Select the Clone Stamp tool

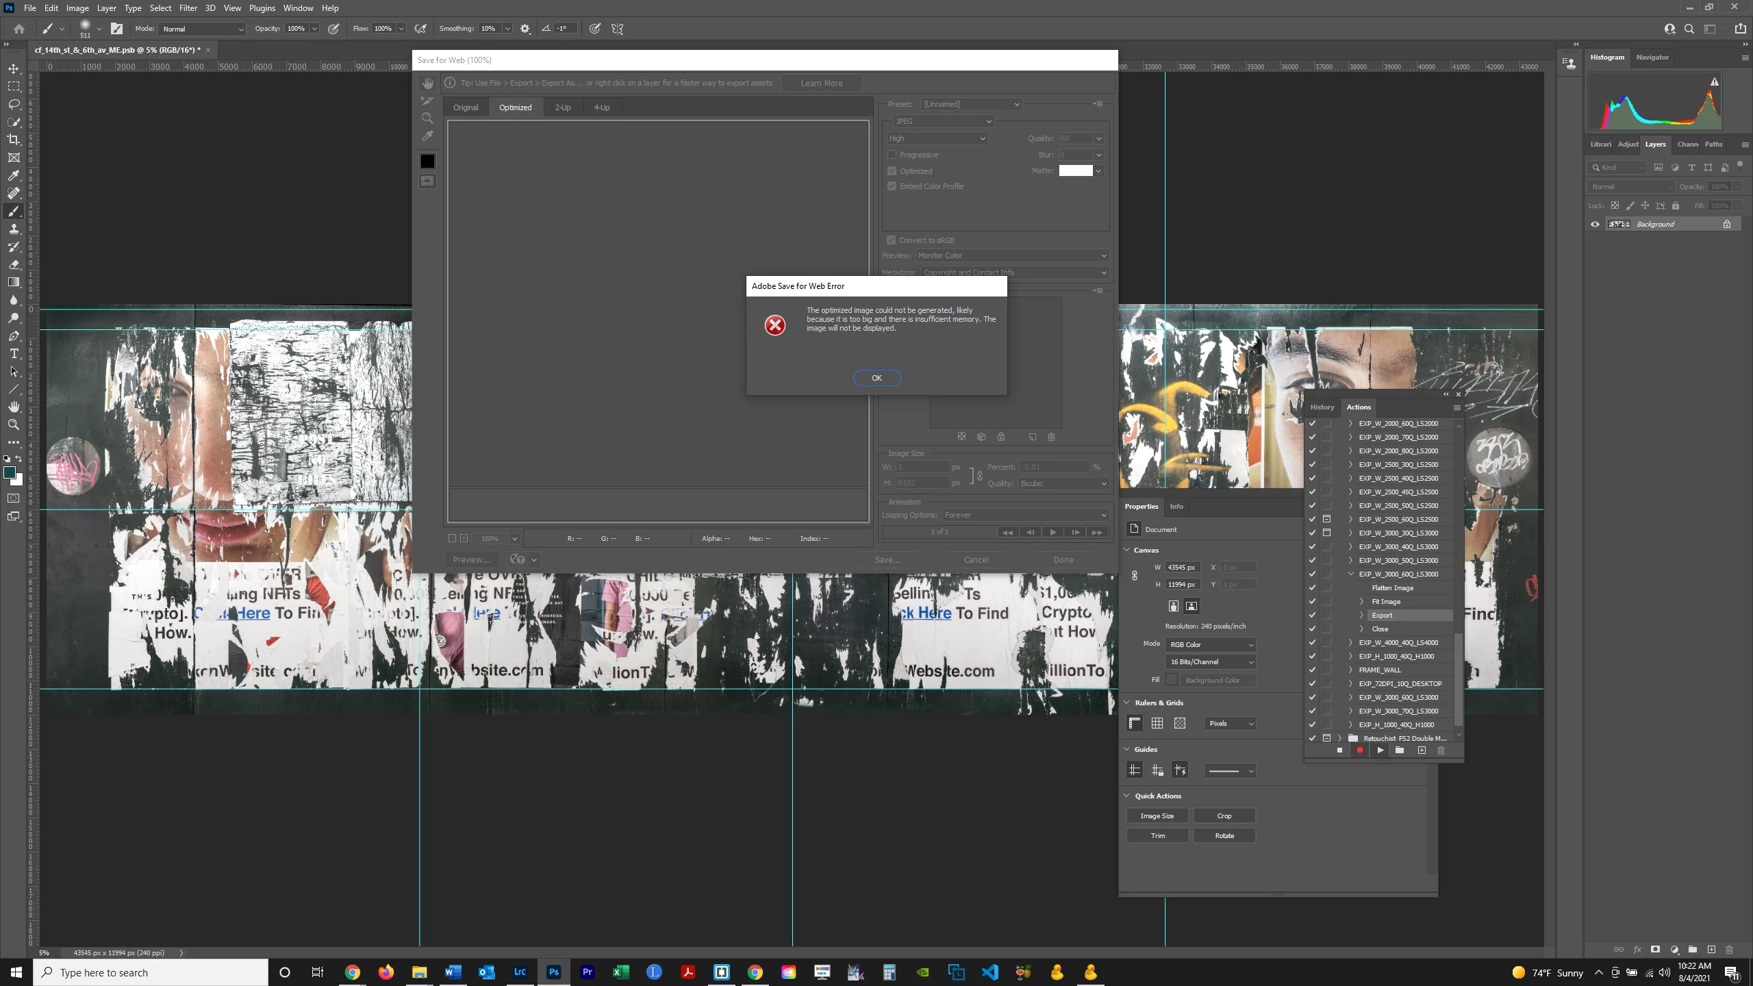tap(14, 229)
